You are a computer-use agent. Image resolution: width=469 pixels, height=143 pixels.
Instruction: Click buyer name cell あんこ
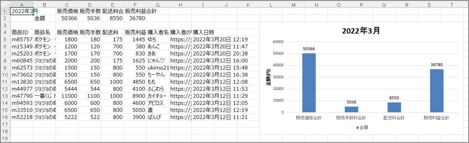158,46
